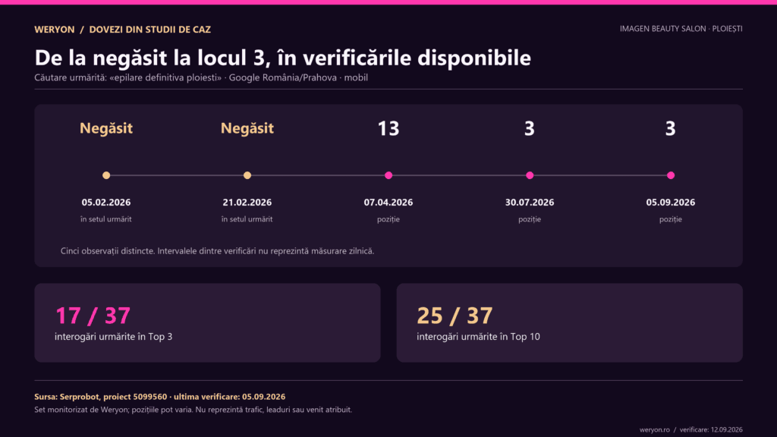Viewport: 777px width, 437px height.
Task: Click the position value 3 above 05.09.2026
Action: tap(671, 129)
